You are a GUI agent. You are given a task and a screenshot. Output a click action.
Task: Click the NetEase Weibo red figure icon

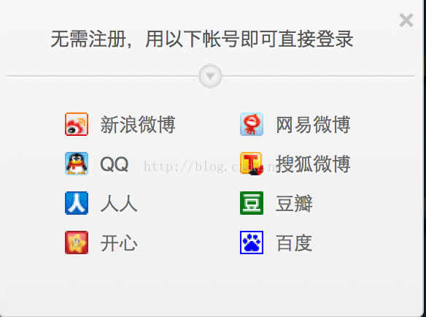click(x=252, y=124)
